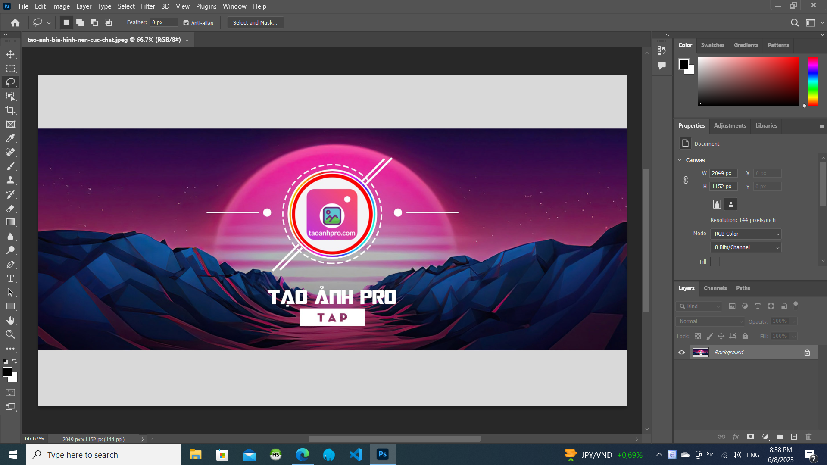Open the Lasso tool preset picker arrow
The image size is (827, 465).
pos(49,23)
